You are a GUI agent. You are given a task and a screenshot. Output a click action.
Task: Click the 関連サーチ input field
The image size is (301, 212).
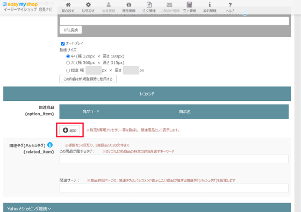tap(174, 188)
